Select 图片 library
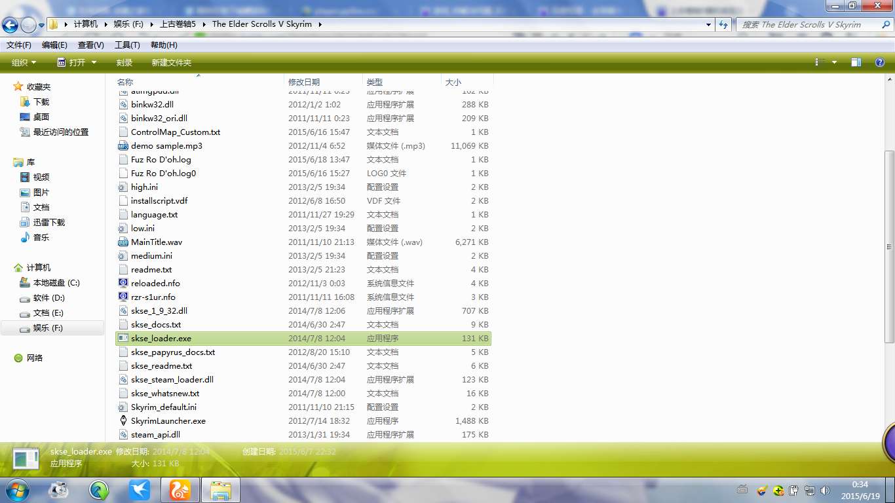The height and width of the screenshot is (503, 895). (41, 193)
